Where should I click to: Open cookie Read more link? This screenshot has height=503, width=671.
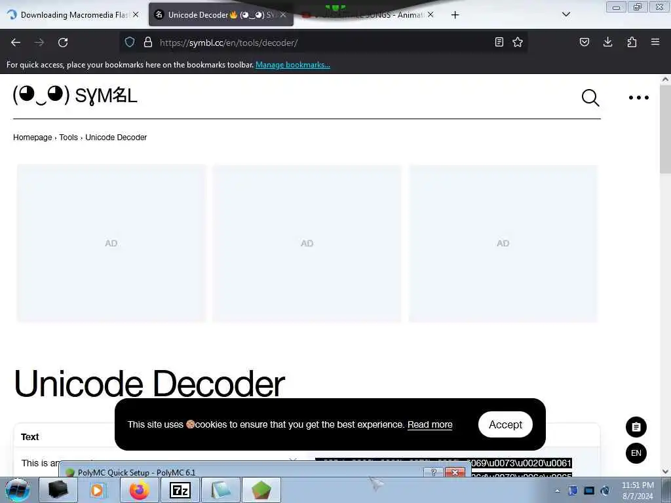coord(430,424)
